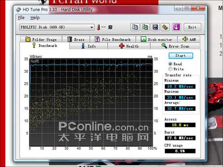Click the Average 32.7 MB/sec value
Screen dimensions: 223x167
180,109
